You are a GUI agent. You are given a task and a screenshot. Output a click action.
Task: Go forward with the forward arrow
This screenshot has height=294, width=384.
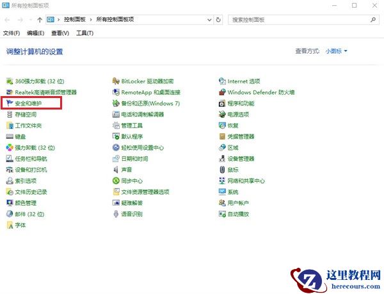pos(20,20)
